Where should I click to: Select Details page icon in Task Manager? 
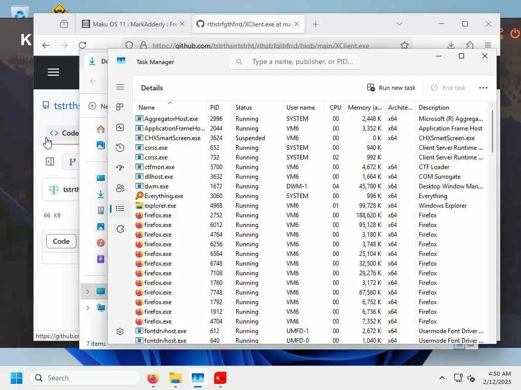[120, 209]
